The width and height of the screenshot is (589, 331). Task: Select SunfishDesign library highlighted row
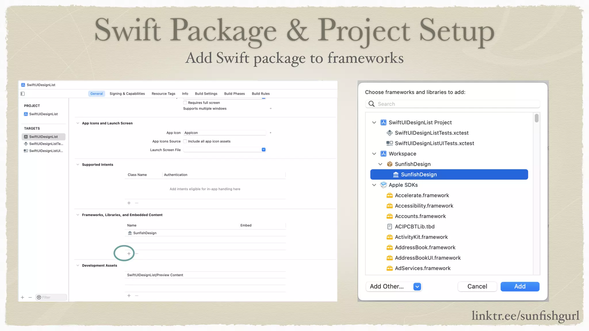[449, 175]
